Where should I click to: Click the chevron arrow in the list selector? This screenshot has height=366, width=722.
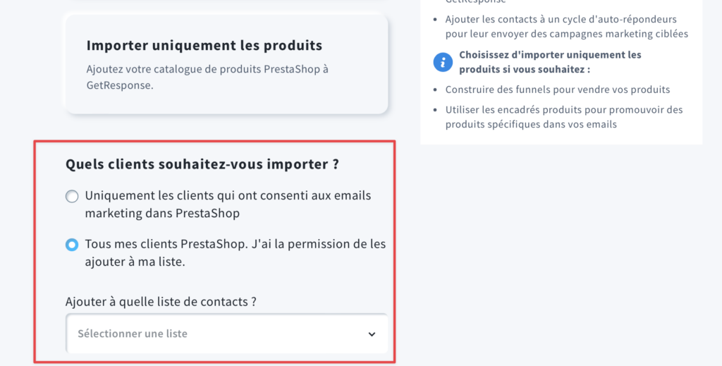coord(372,334)
